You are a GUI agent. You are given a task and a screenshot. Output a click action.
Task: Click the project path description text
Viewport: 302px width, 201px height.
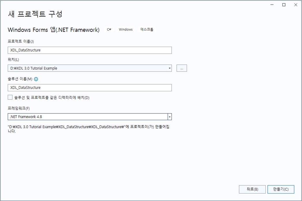coord(88,129)
